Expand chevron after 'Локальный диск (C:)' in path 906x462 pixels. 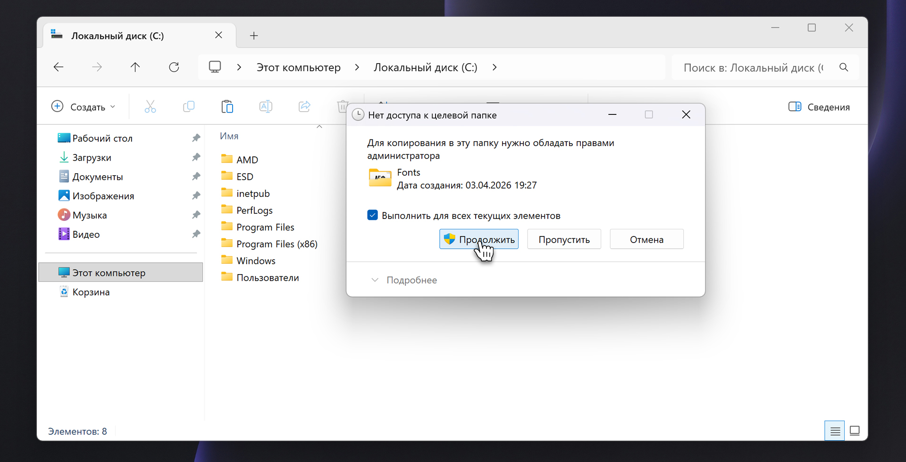coord(495,67)
